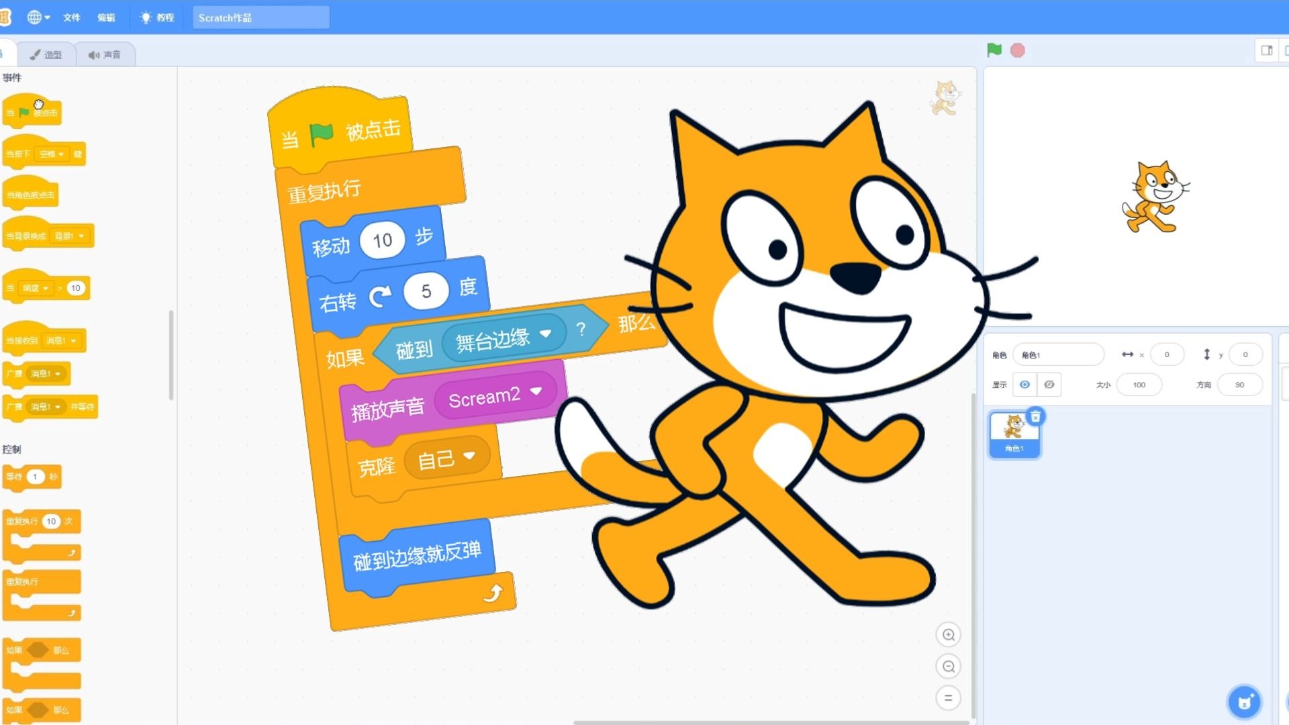
Task: Expand the 舞台边缘 dropdown in touching block
Action: pos(545,334)
